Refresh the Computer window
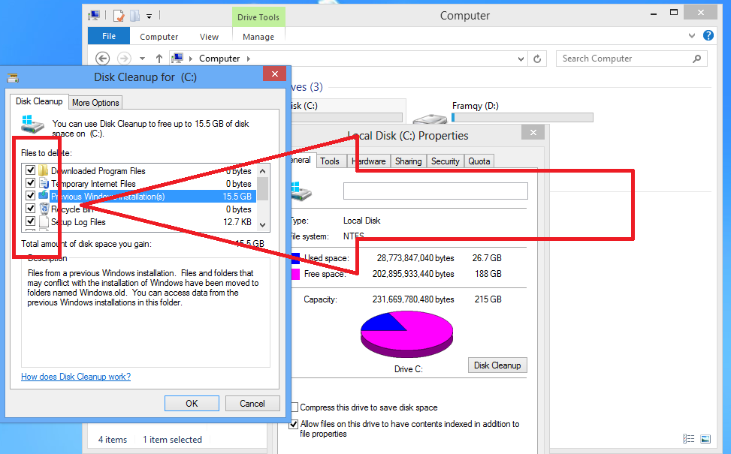731x454 pixels. coord(537,59)
